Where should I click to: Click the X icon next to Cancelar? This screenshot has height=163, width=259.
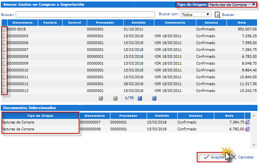pyautogui.click(x=234, y=157)
